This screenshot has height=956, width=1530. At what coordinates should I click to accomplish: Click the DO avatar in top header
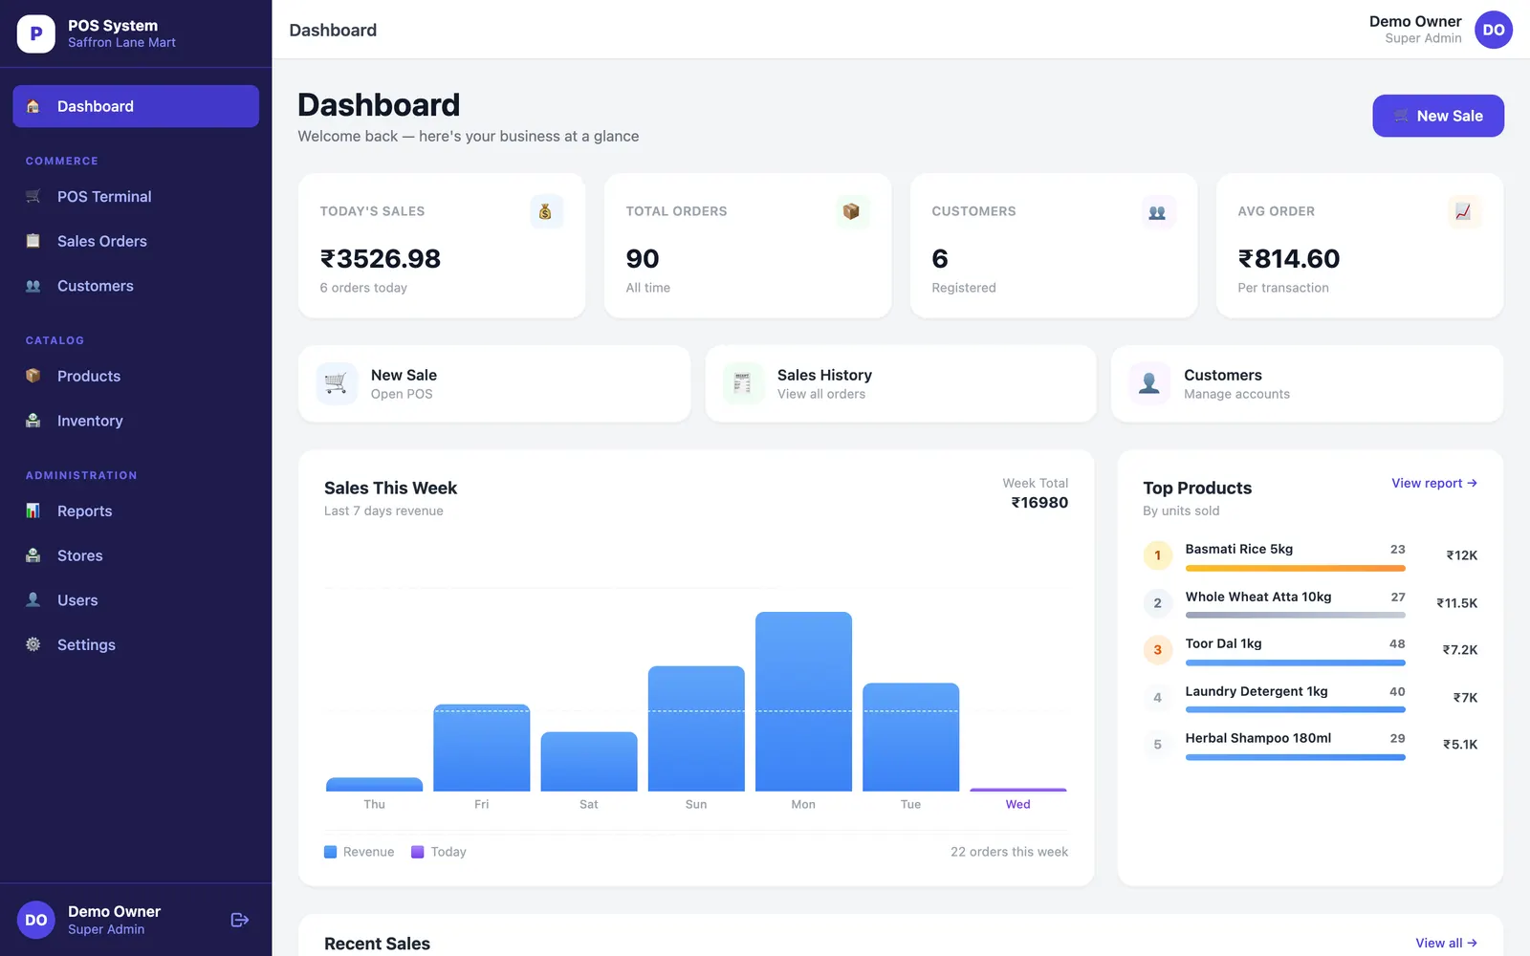[x=1493, y=30]
